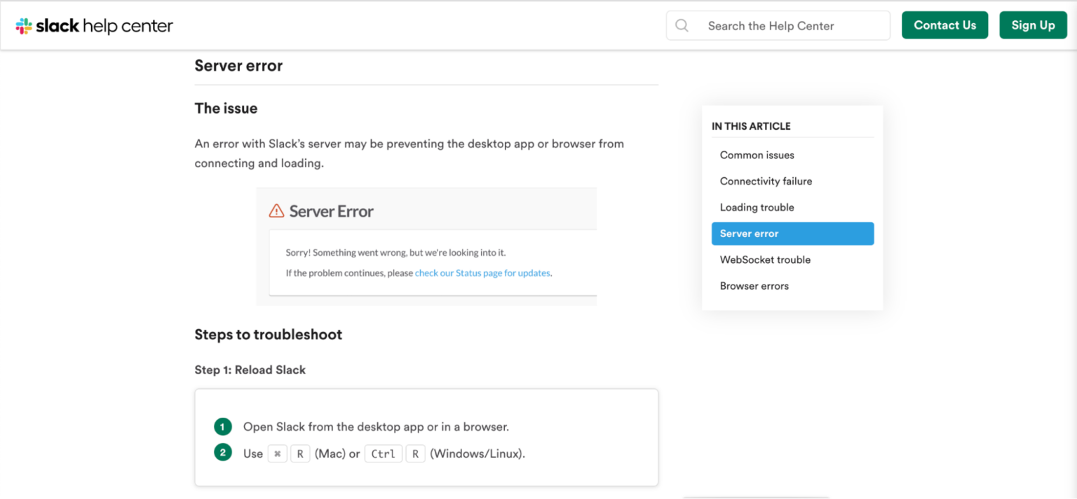The height and width of the screenshot is (499, 1077).
Task: Click the Sign Up button
Action: [x=1033, y=25]
